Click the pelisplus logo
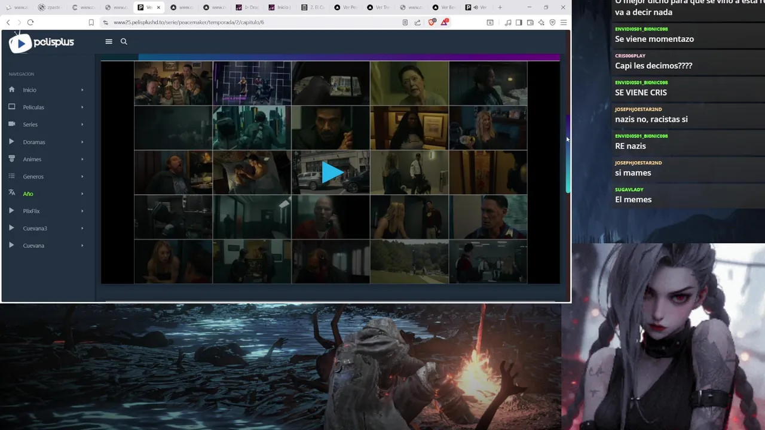765x430 pixels. (x=41, y=42)
